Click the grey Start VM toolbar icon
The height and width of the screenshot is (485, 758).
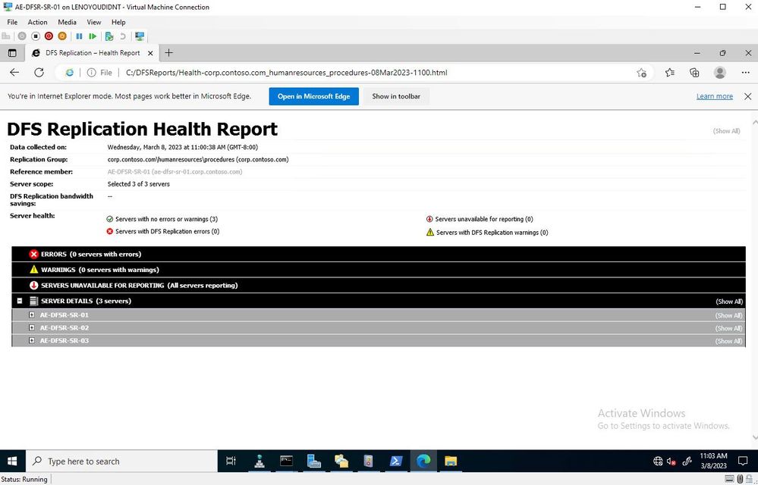[x=22, y=36]
